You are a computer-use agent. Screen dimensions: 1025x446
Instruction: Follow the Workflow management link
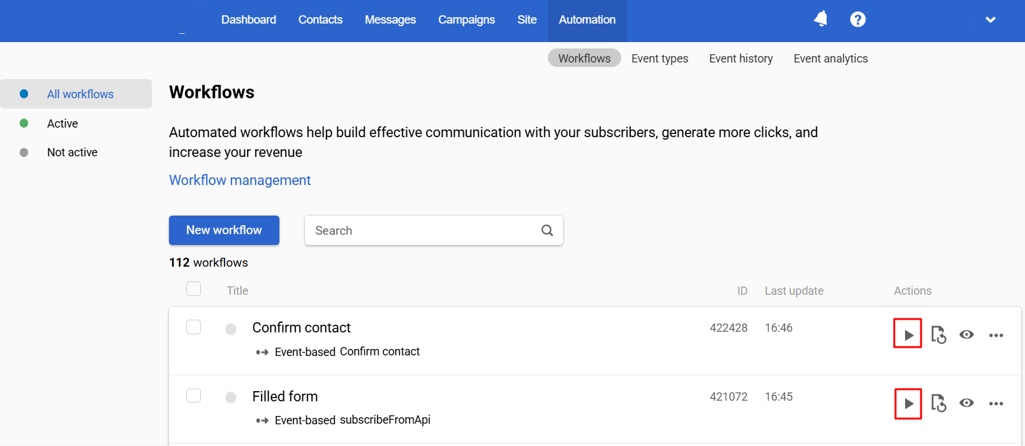[240, 180]
